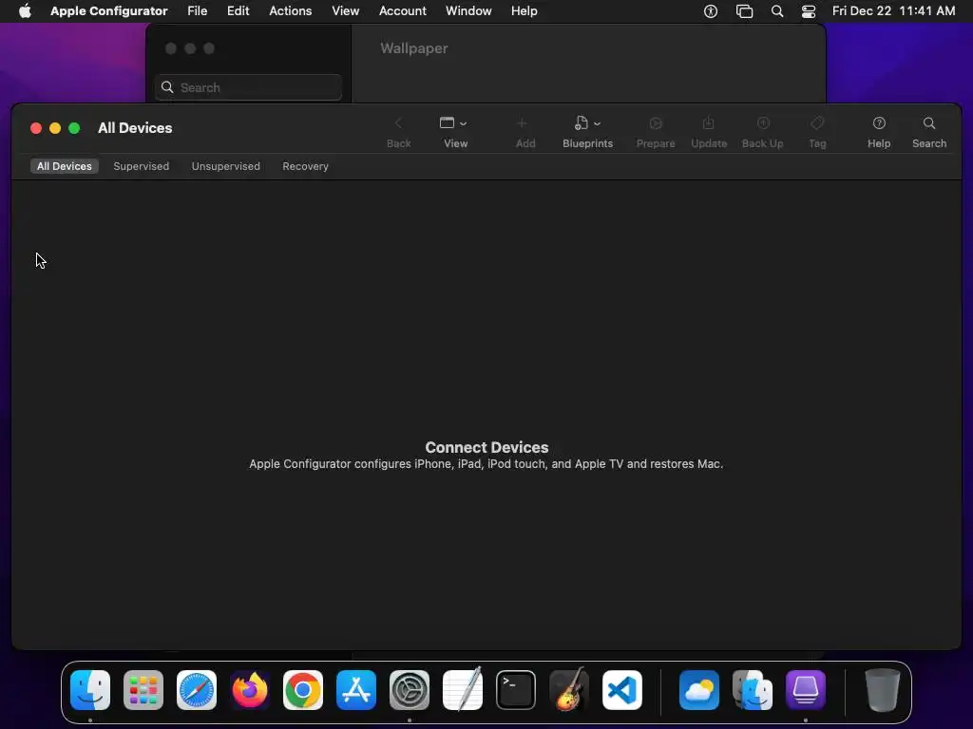The height and width of the screenshot is (729, 973).
Task: Click the Back Up toolbar icon
Action: pos(763,123)
